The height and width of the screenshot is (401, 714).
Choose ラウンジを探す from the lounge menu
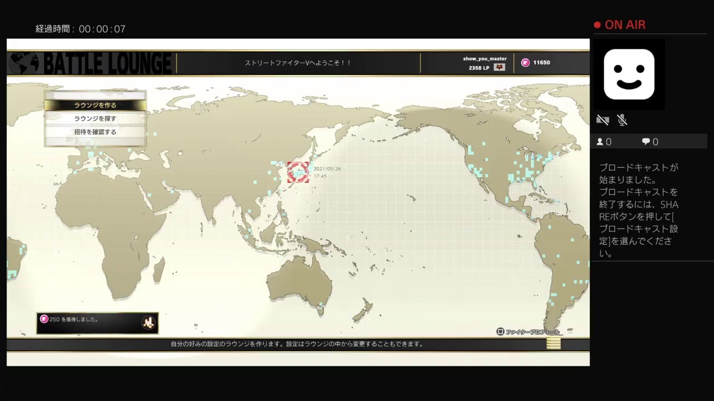95,119
